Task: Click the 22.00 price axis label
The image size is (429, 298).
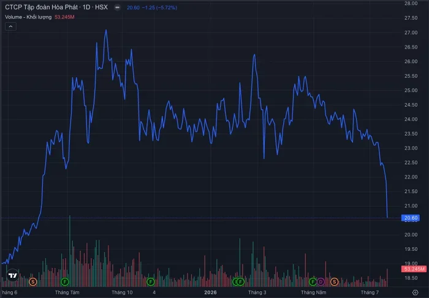Action: coord(411,177)
